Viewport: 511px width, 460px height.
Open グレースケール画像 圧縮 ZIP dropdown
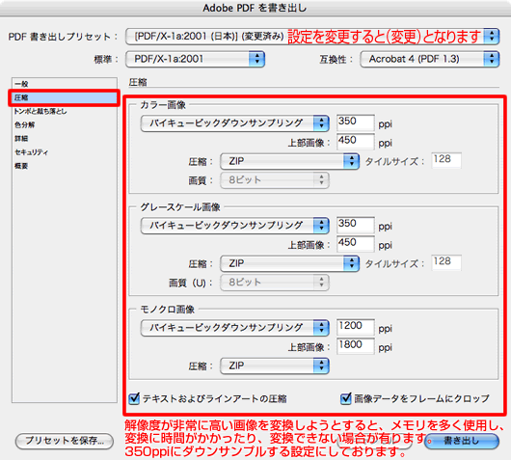pyautogui.click(x=289, y=263)
